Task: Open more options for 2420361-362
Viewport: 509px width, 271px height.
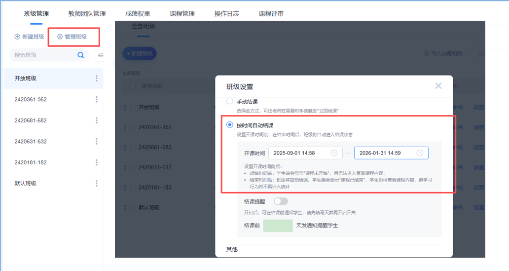Action: point(96,99)
